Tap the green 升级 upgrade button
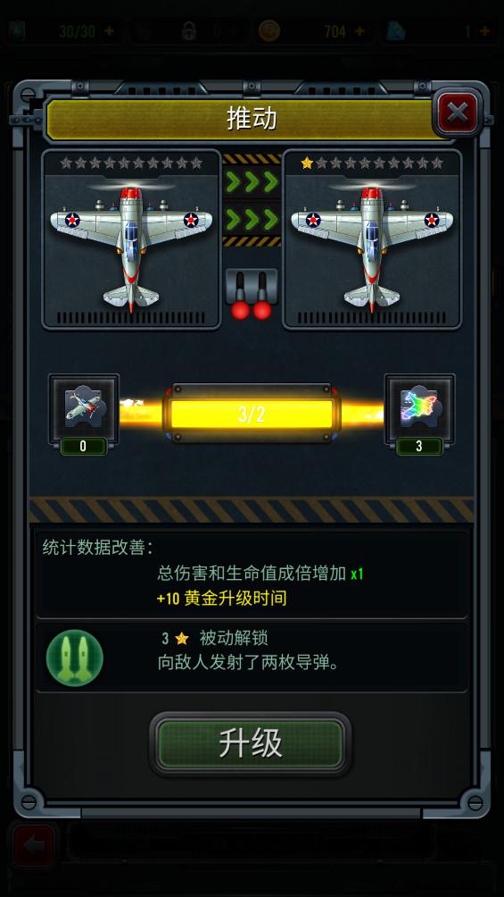504x897 pixels. [x=251, y=743]
